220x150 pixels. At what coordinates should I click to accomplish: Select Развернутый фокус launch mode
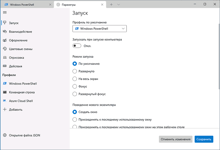[89, 94]
